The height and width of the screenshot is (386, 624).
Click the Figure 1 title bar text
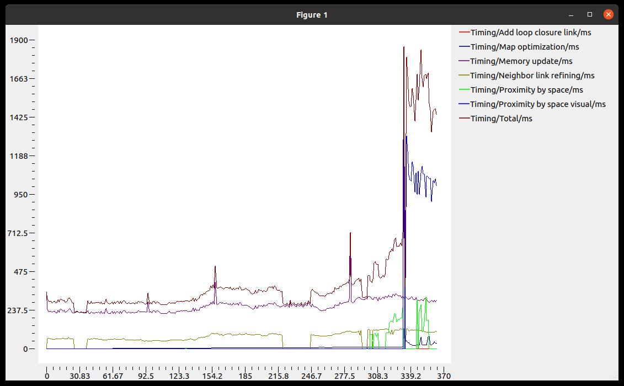312,14
